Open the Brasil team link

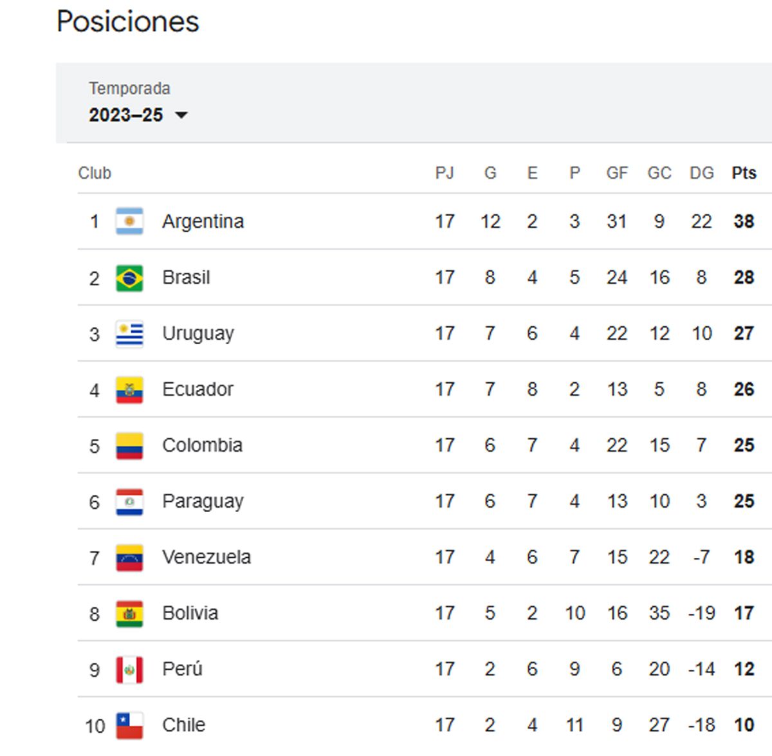coord(186,277)
